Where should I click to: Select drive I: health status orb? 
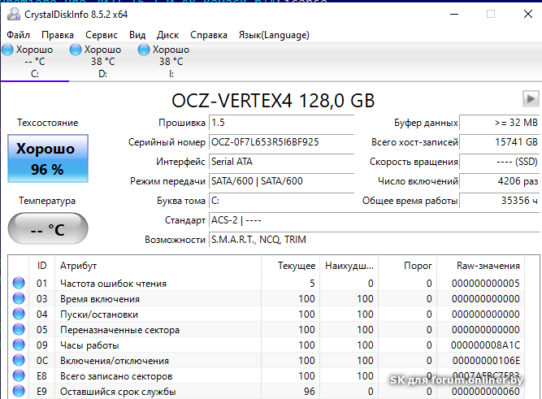click(x=144, y=50)
